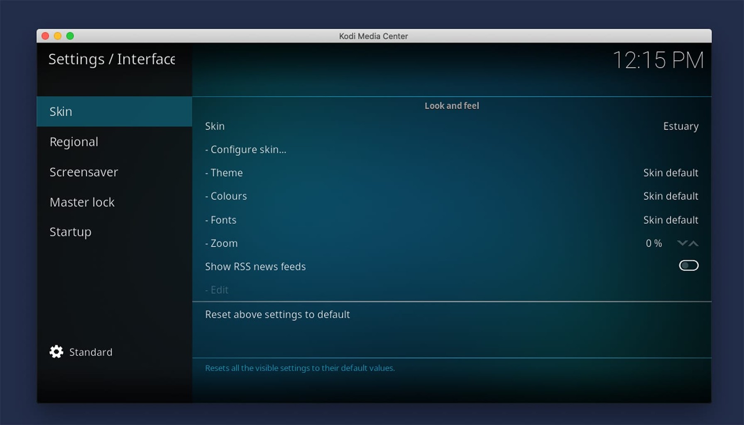Image resolution: width=744 pixels, height=425 pixels.
Task: Click the greyed-out Edit option
Action: click(217, 290)
